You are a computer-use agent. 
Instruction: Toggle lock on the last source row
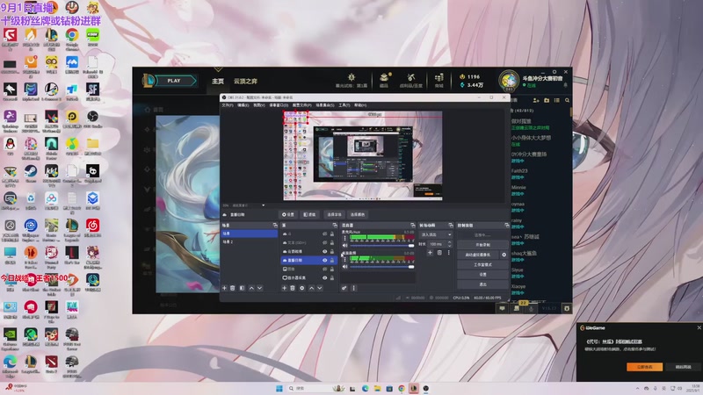click(x=332, y=277)
